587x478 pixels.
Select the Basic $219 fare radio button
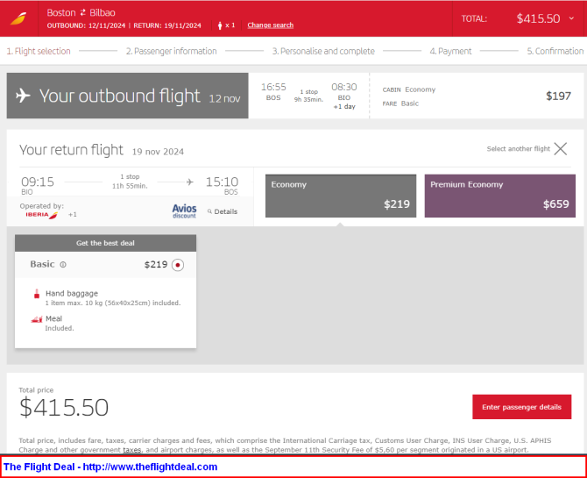point(178,265)
